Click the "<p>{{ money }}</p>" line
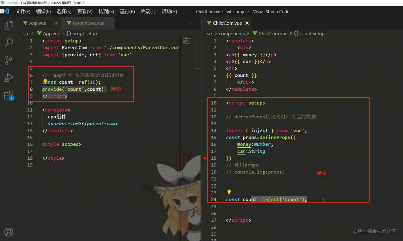The height and width of the screenshot is (241, 403). pyautogui.click(x=251, y=55)
